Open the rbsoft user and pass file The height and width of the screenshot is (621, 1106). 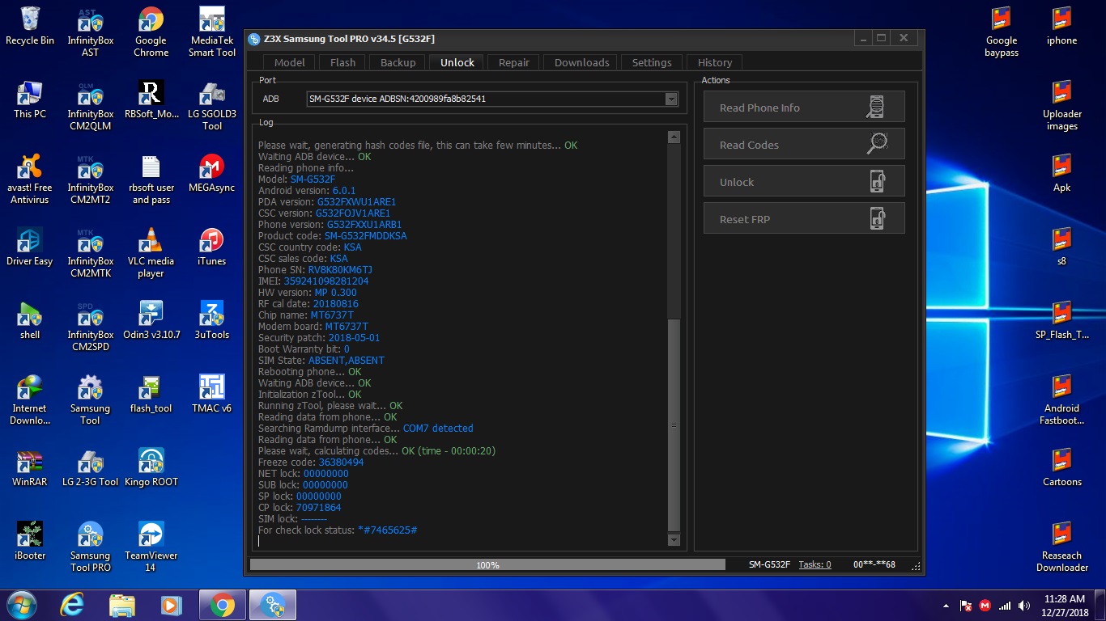tap(151, 180)
